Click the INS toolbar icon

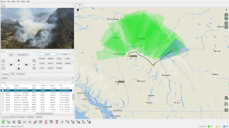point(84,122)
